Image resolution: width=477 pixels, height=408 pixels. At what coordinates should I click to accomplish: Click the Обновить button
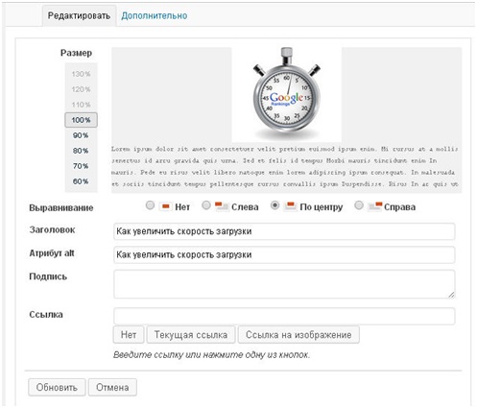click(x=57, y=387)
